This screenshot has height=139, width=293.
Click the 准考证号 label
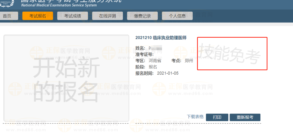(x=144, y=54)
